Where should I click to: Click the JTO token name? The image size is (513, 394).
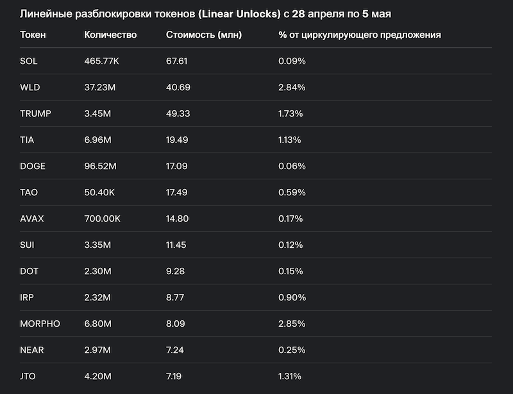pyautogui.click(x=28, y=376)
